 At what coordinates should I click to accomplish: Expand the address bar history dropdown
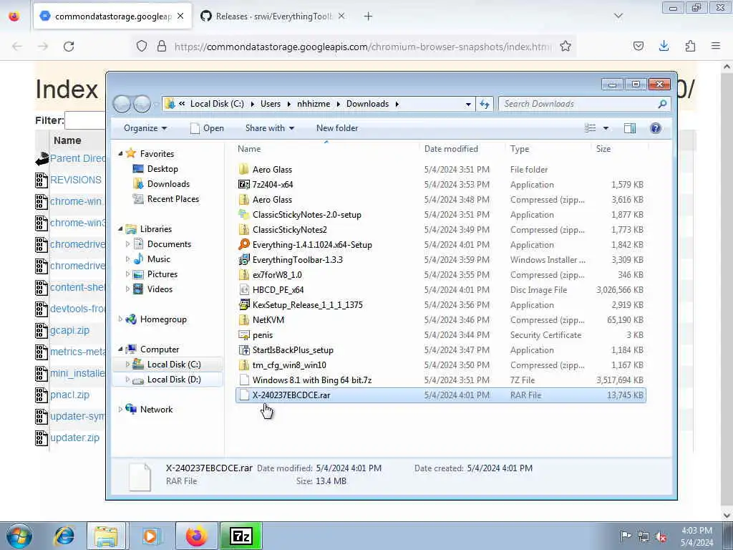click(x=468, y=104)
